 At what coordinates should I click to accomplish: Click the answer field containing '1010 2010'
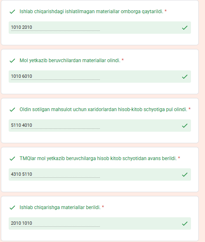(x=100, y=28)
